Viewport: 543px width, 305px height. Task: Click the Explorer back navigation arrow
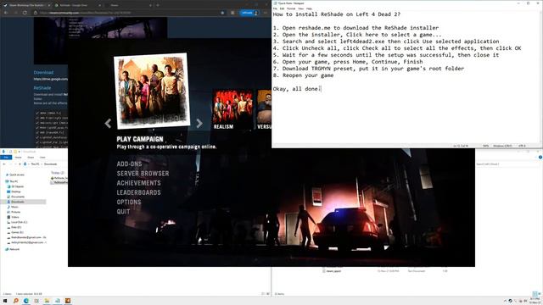click(x=3, y=164)
